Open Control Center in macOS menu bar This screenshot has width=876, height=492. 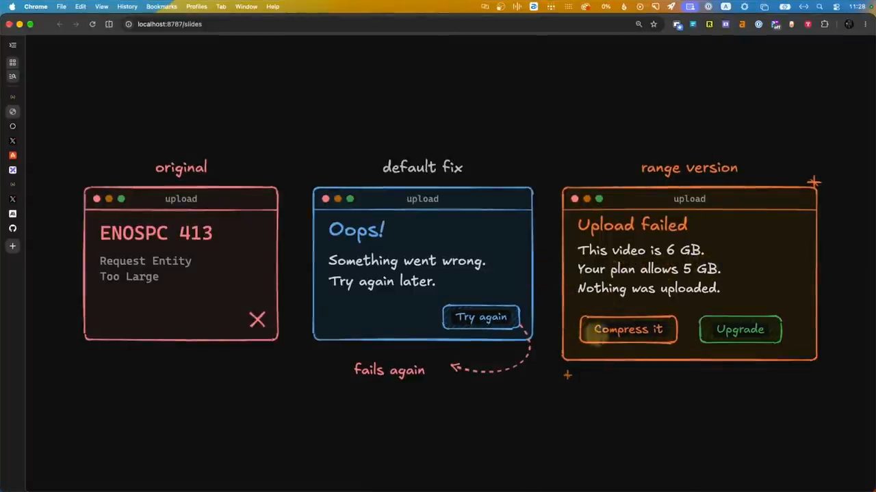(x=836, y=6)
